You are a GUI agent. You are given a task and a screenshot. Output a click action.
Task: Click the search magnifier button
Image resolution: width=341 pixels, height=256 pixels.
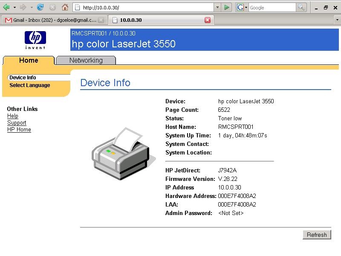pos(301,8)
